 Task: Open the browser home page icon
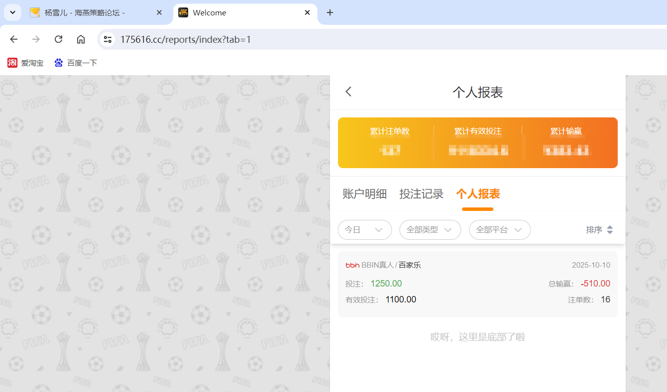[81, 39]
